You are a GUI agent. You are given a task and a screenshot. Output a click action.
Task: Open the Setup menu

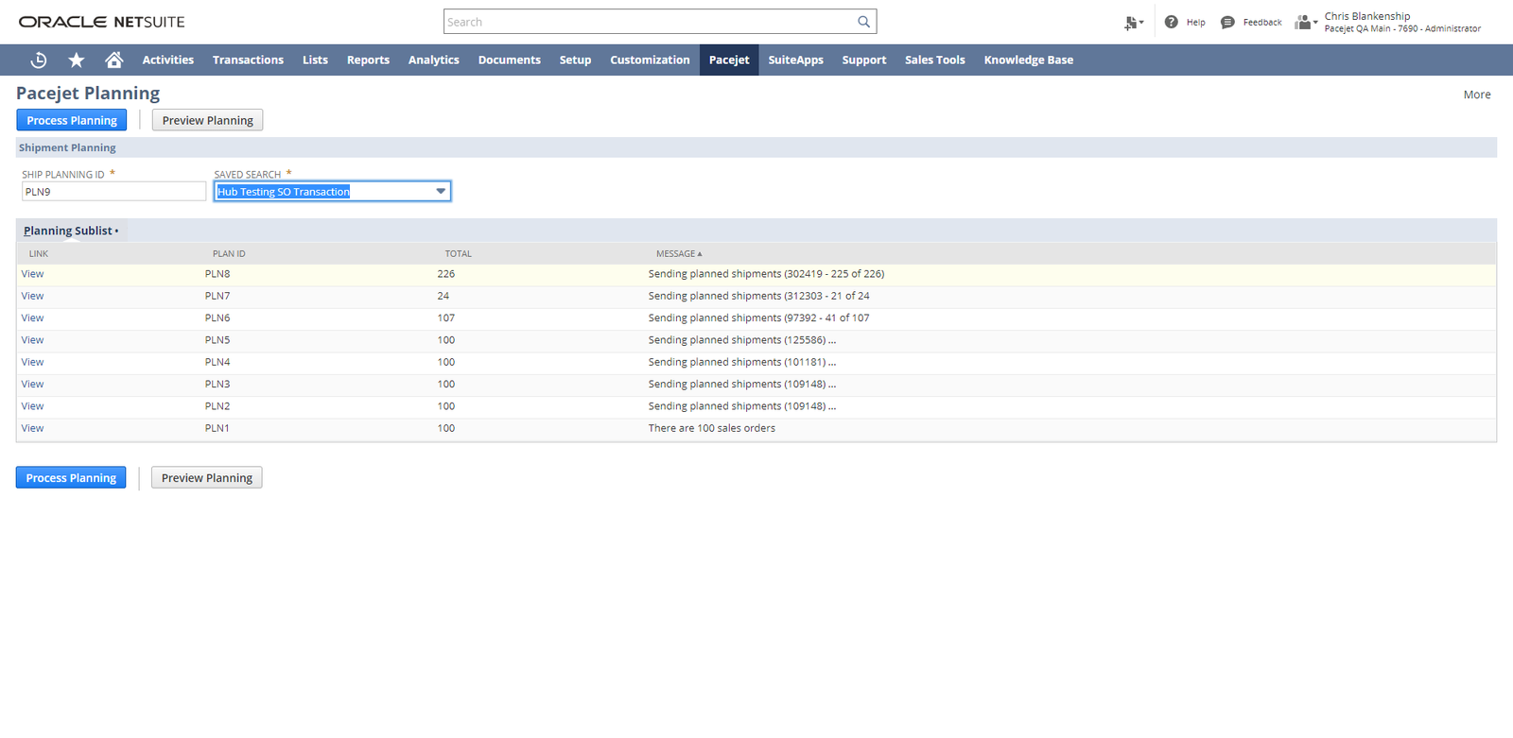(x=575, y=60)
